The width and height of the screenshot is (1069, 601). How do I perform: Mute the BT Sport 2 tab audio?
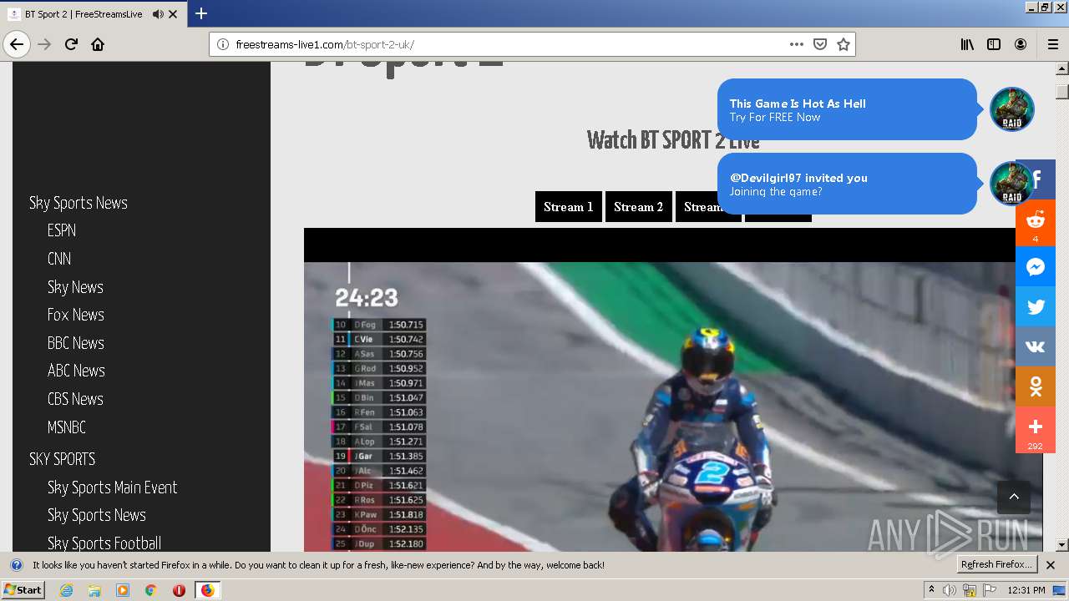(x=158, y=14)
